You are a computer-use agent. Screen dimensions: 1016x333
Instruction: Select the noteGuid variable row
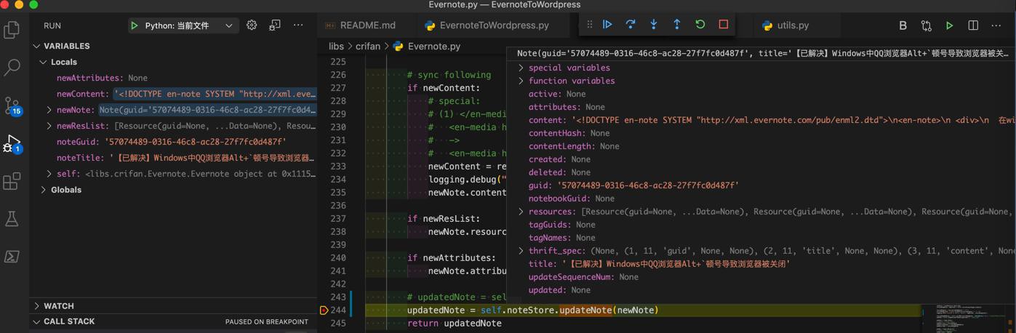(x=173, y=142)
